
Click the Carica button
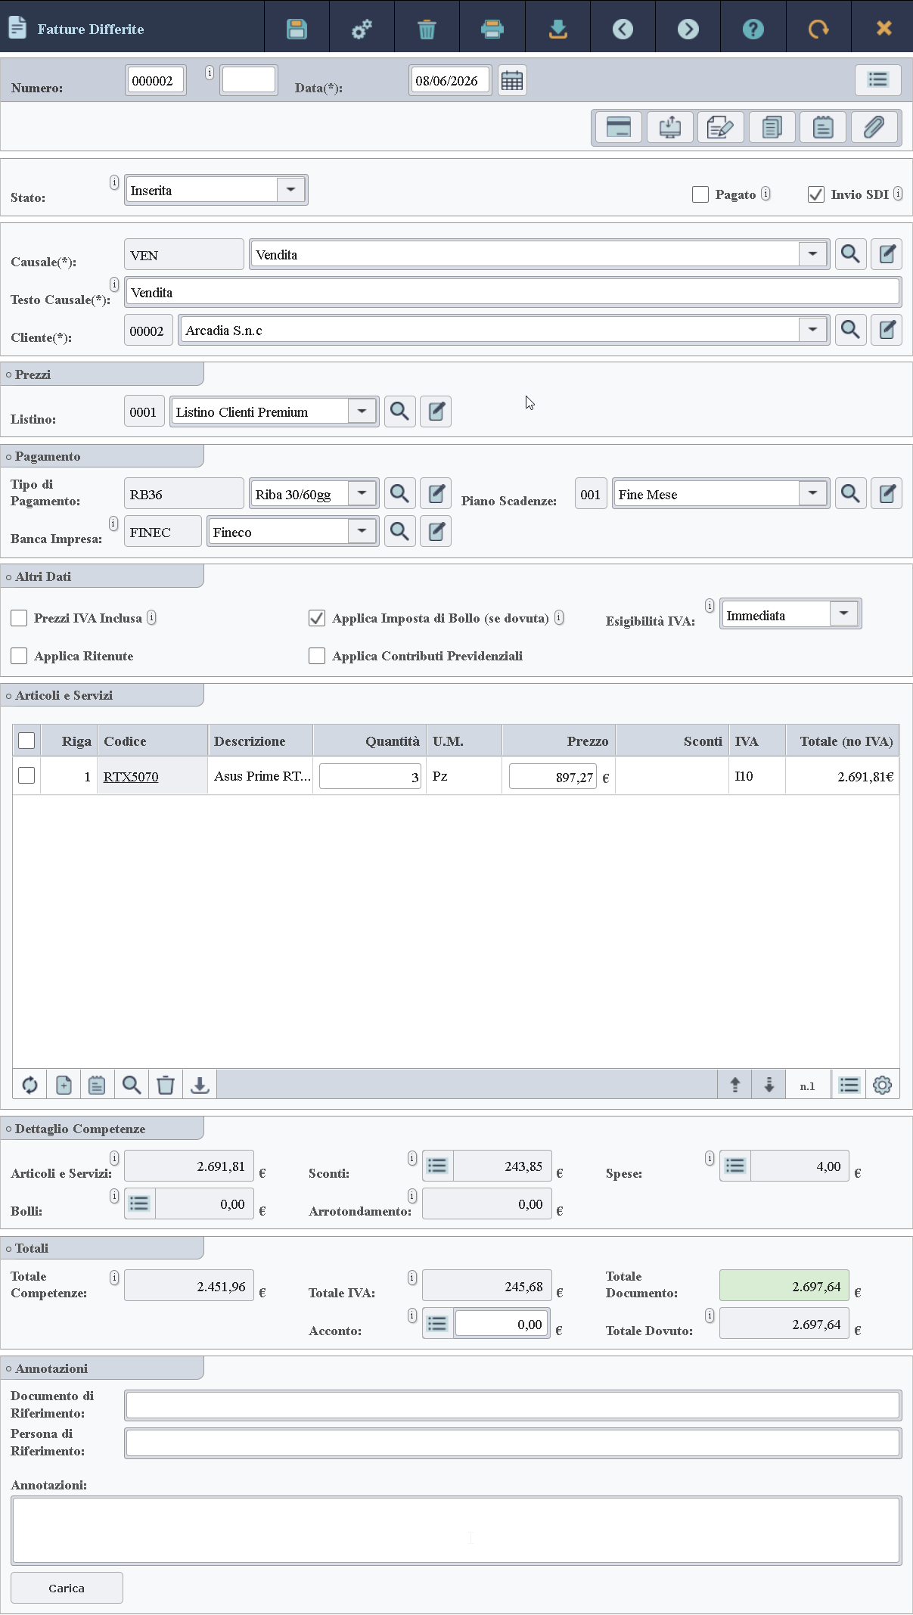pyautogui.click(x=67, y=1588)
